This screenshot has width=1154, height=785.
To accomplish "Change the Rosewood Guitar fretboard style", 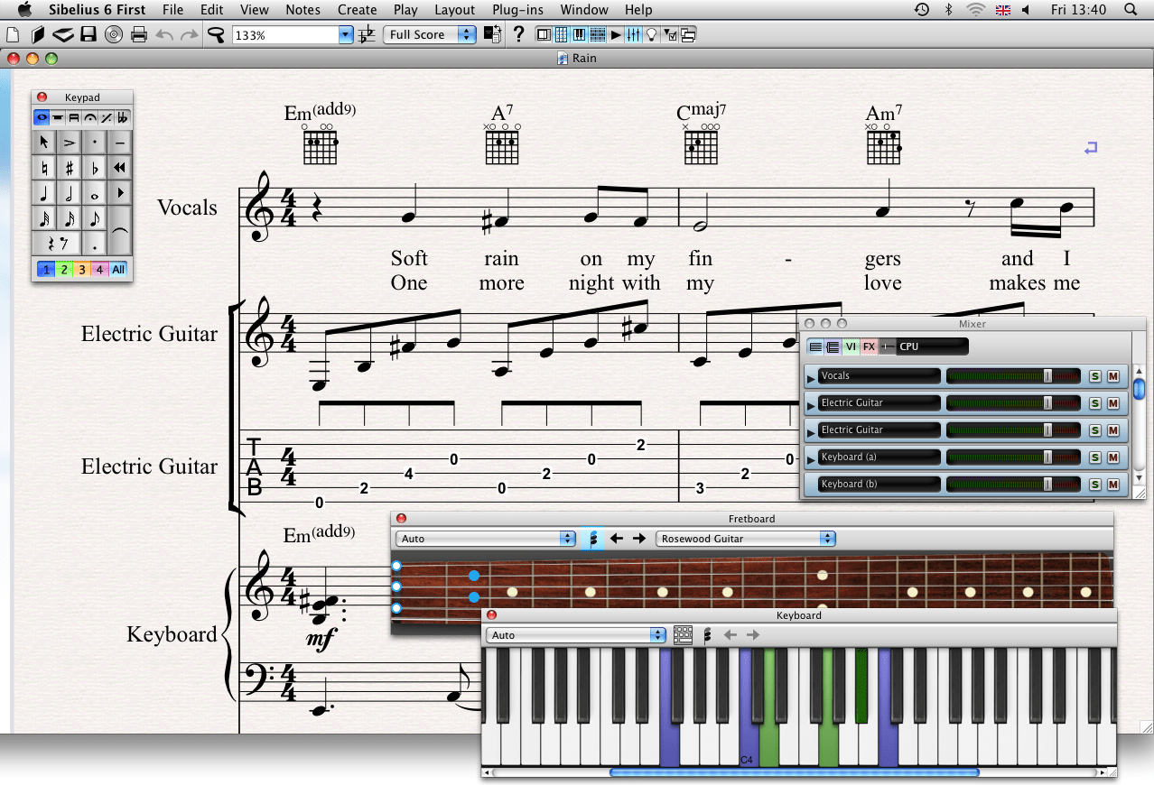I will [745, 538].
